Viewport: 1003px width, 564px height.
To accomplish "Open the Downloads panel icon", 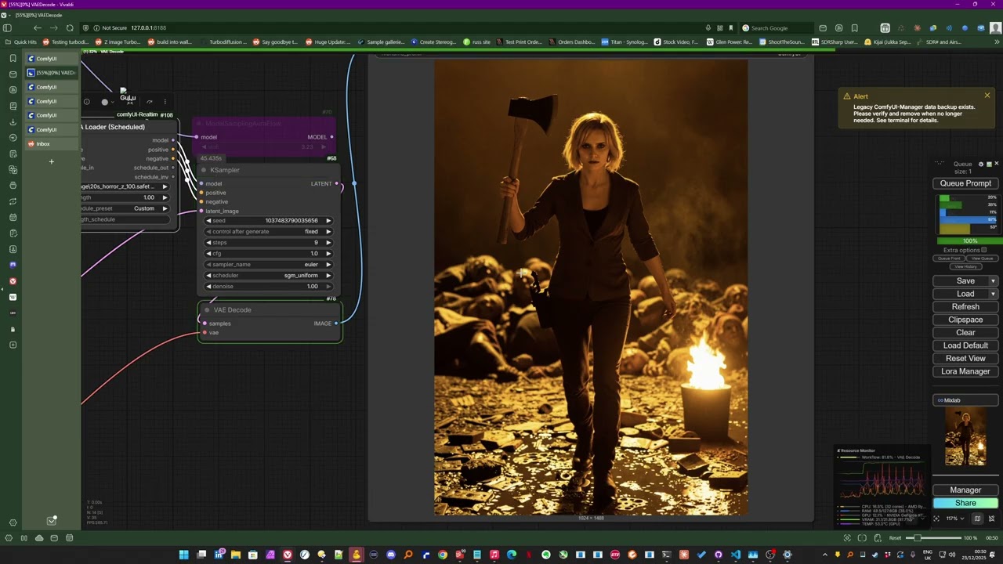I will point(13,121).
